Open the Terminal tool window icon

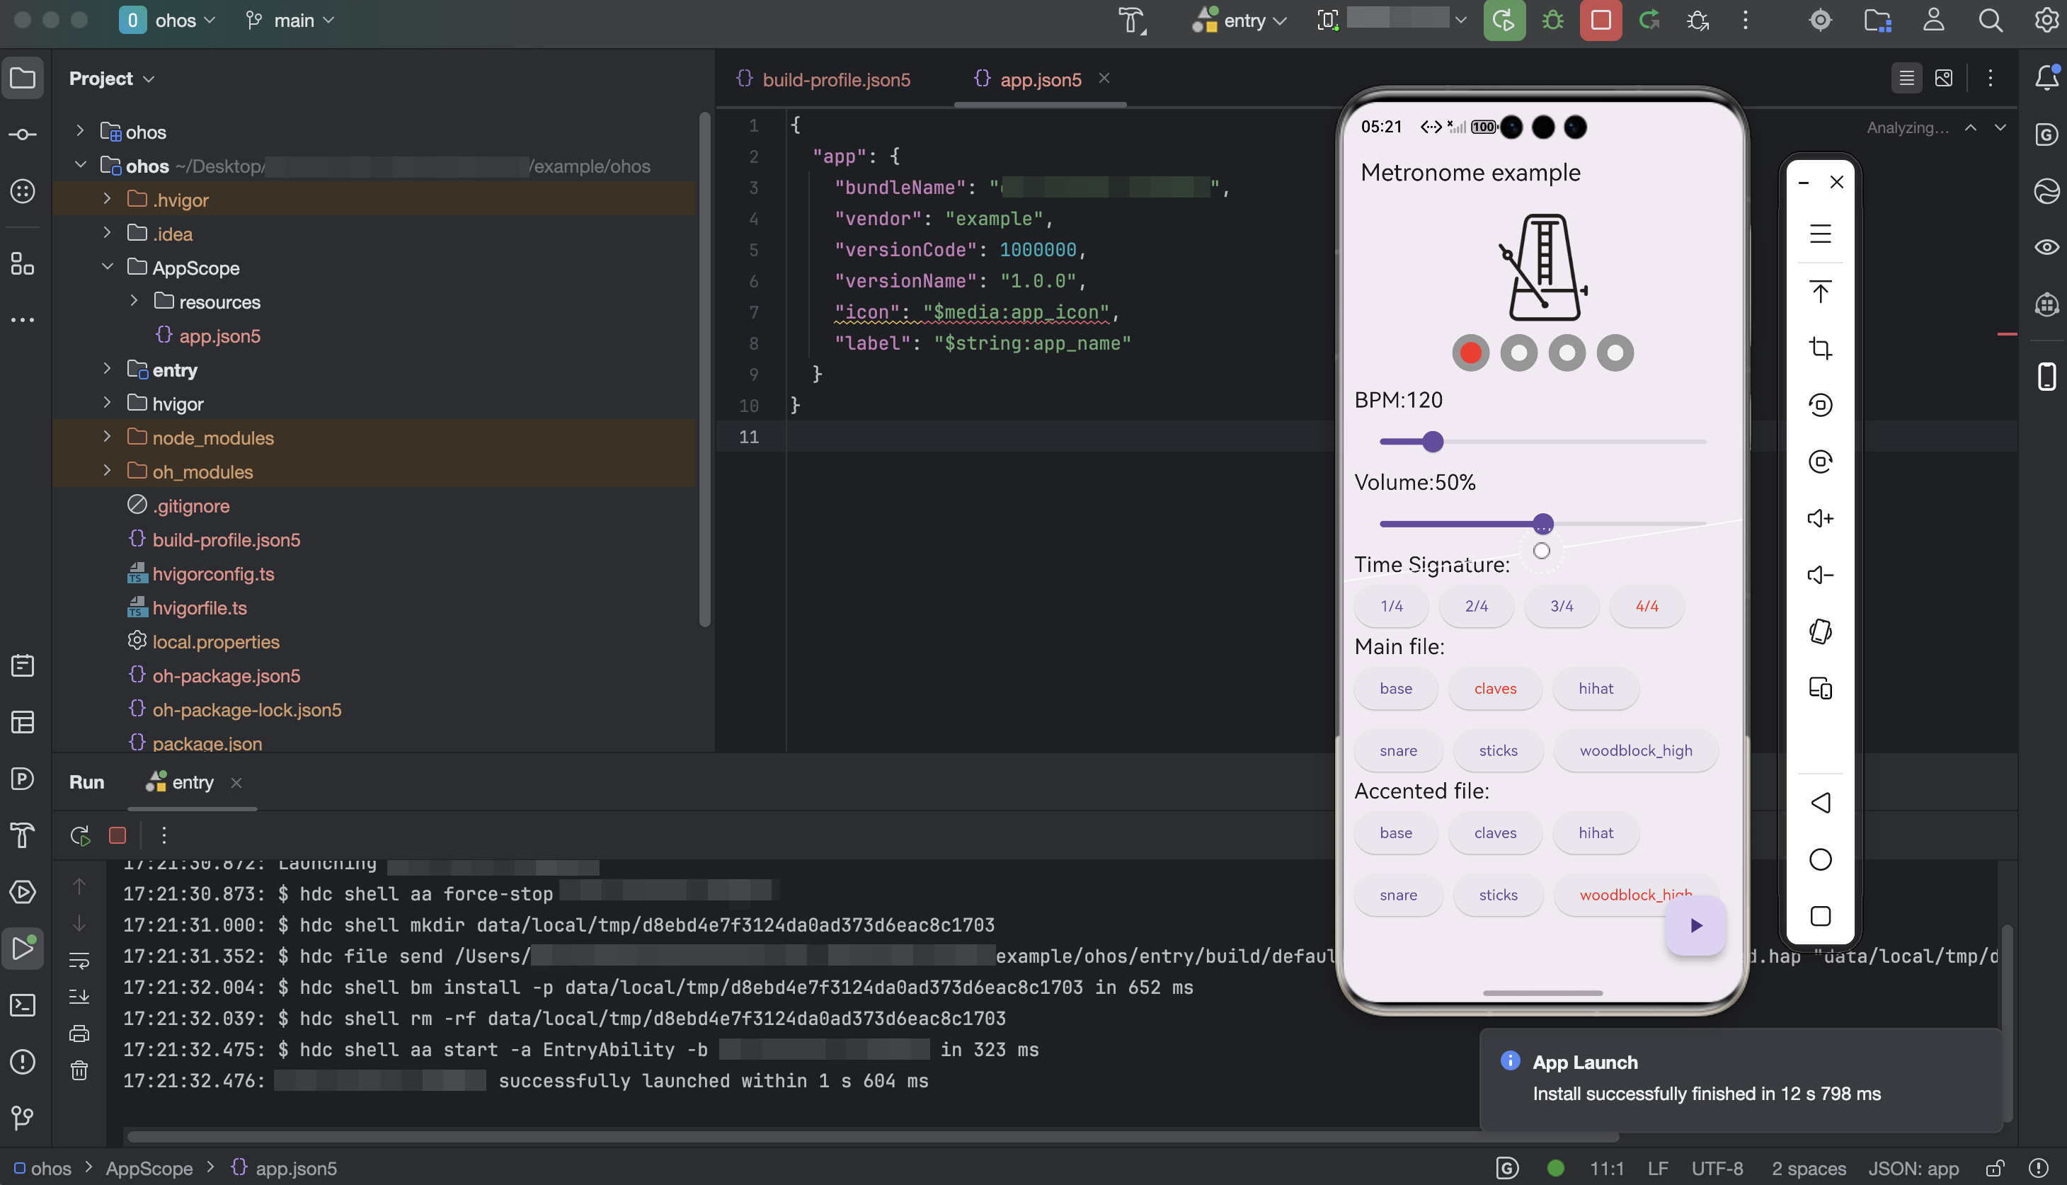22,1005
